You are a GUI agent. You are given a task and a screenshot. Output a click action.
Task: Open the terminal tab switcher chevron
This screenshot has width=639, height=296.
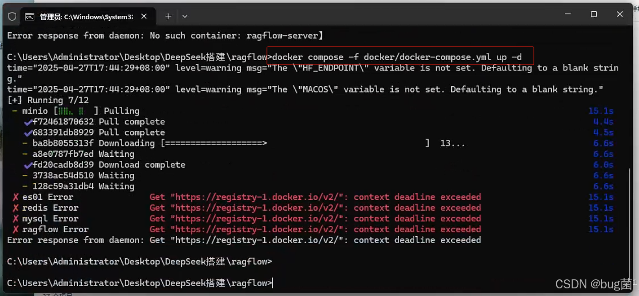coord(185,16)
